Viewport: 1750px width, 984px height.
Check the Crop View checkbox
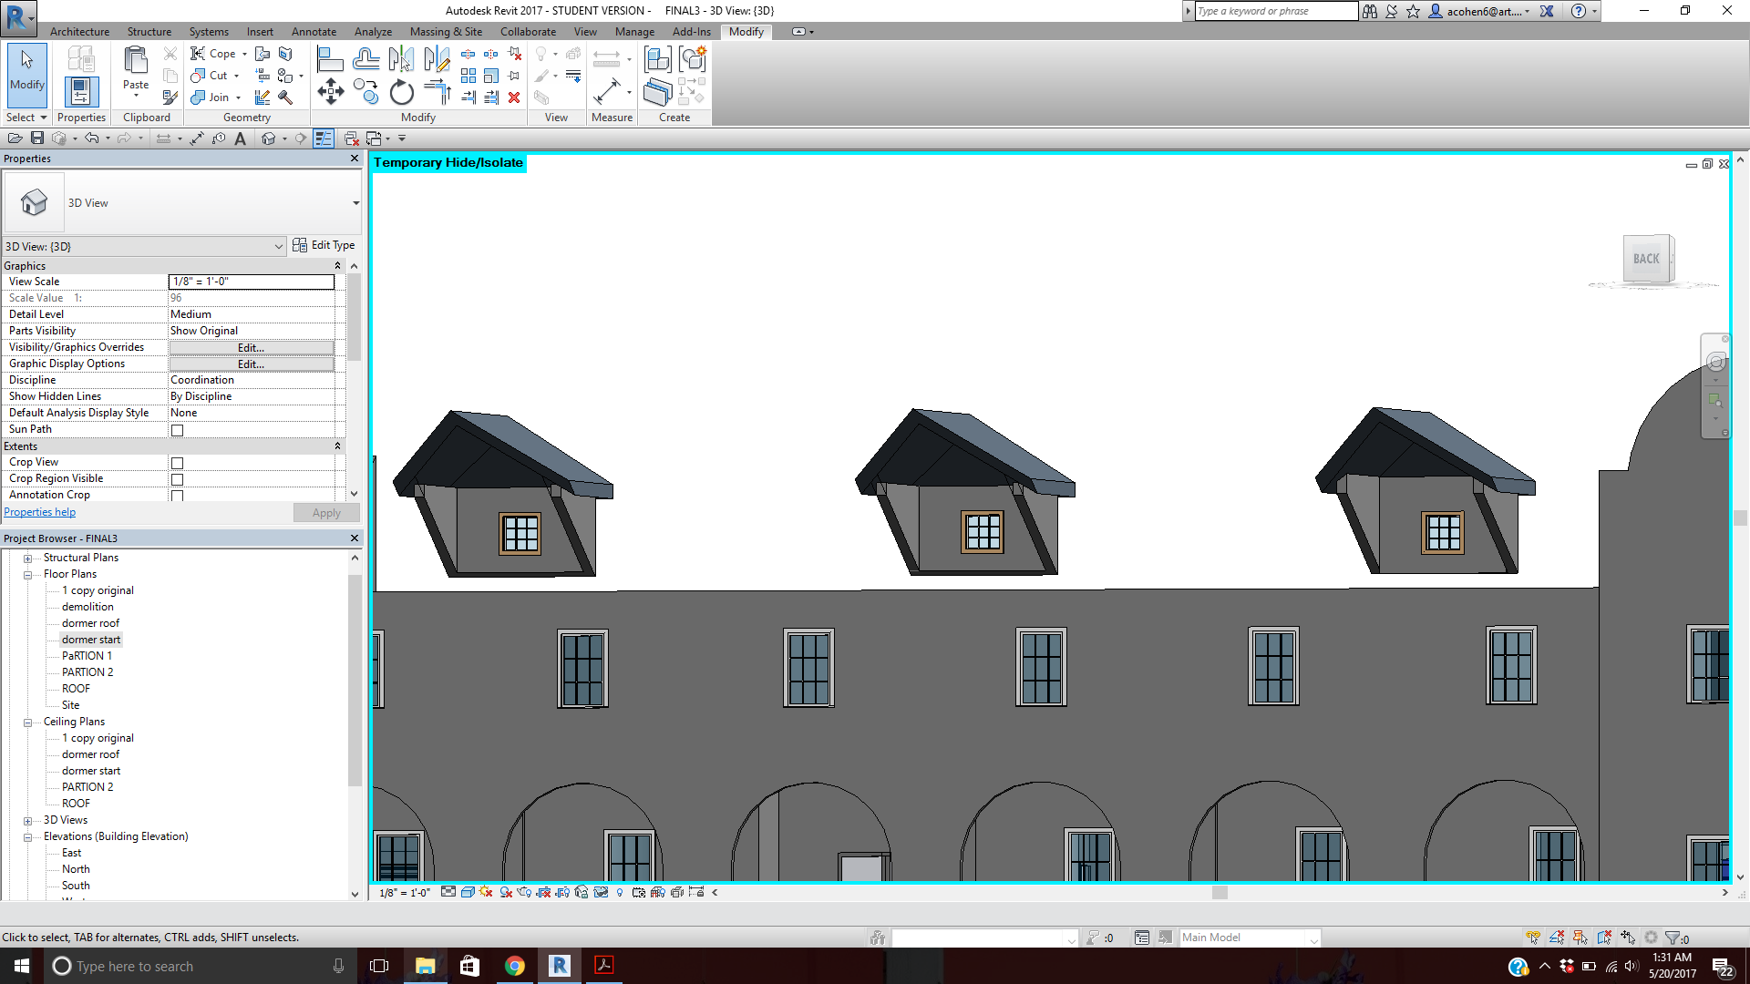click(178, 463)
